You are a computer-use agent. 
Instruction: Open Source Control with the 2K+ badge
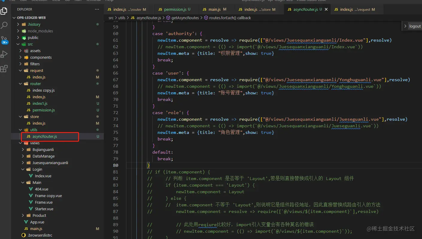(4, 40)
